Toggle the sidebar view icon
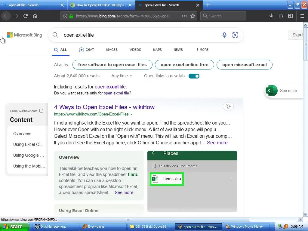 point(291,16)
